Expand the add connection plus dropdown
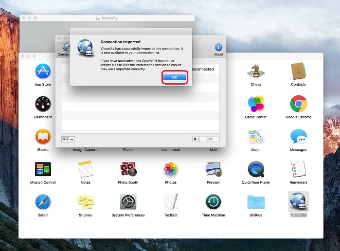 click(65, 139)
